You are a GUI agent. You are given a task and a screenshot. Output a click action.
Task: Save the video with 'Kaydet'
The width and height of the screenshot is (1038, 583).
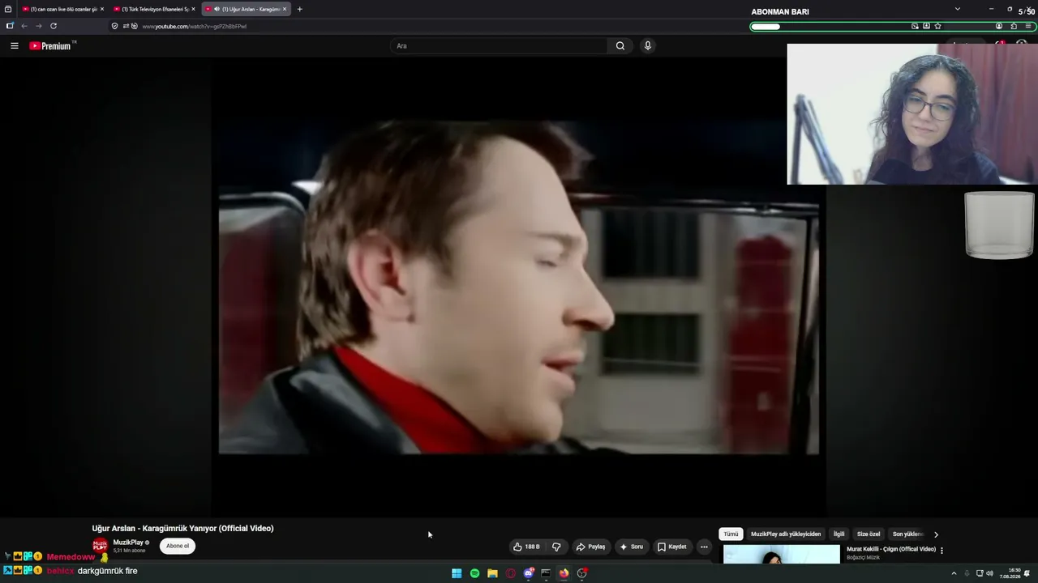tap(671, 547)
